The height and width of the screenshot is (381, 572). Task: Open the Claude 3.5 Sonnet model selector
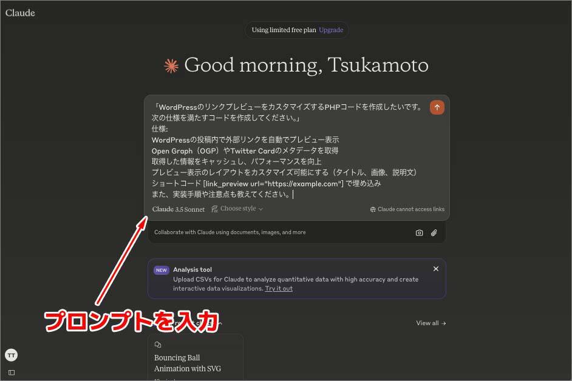click(x=178, y=209)
